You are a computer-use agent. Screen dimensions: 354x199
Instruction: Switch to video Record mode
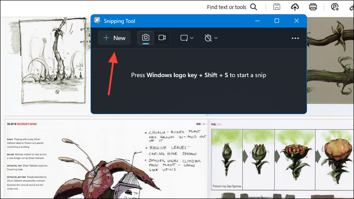162,37
